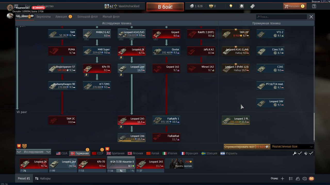
Task: Click the yellow icon under Leopard 2K card
Action: (121, 58)
